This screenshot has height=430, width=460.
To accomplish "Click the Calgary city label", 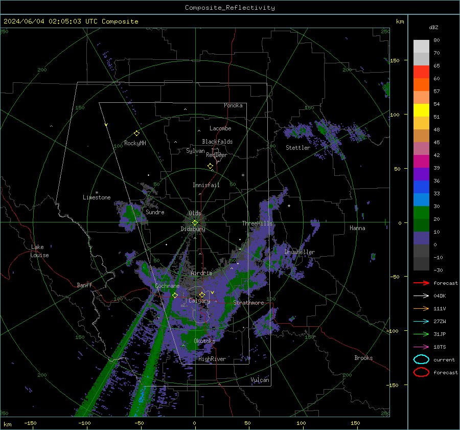I will [x=199, y=301].
